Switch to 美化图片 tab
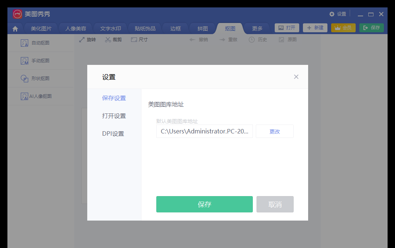395x248 pixels. [x=41, y=29]
